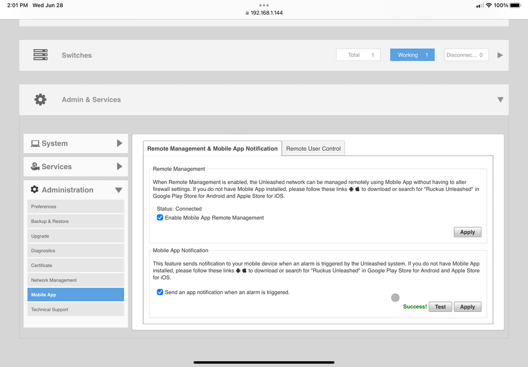Click the Admin & Services gear icon
Image resolution: width=528 pixels, height=367 pixels.
tap(40, 99)
